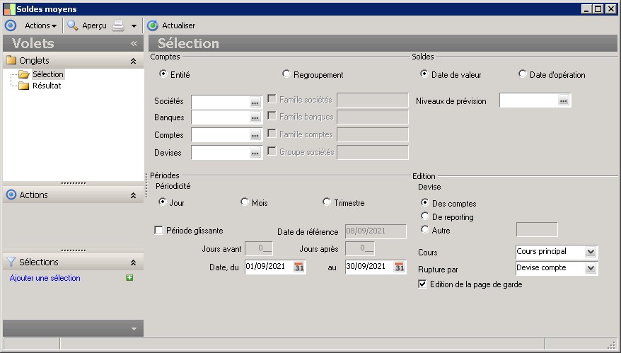Open Banques lookup ellipsis button
This screenshot has width=621, height=353.
coord(255,117)
